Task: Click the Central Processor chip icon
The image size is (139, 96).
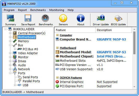Action: 15,33
